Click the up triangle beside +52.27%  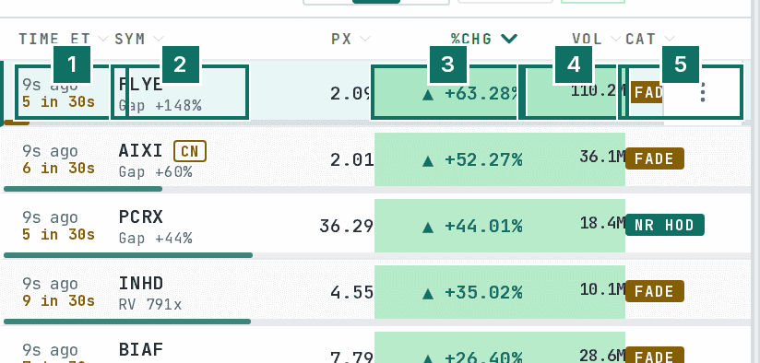coord(428,160)
